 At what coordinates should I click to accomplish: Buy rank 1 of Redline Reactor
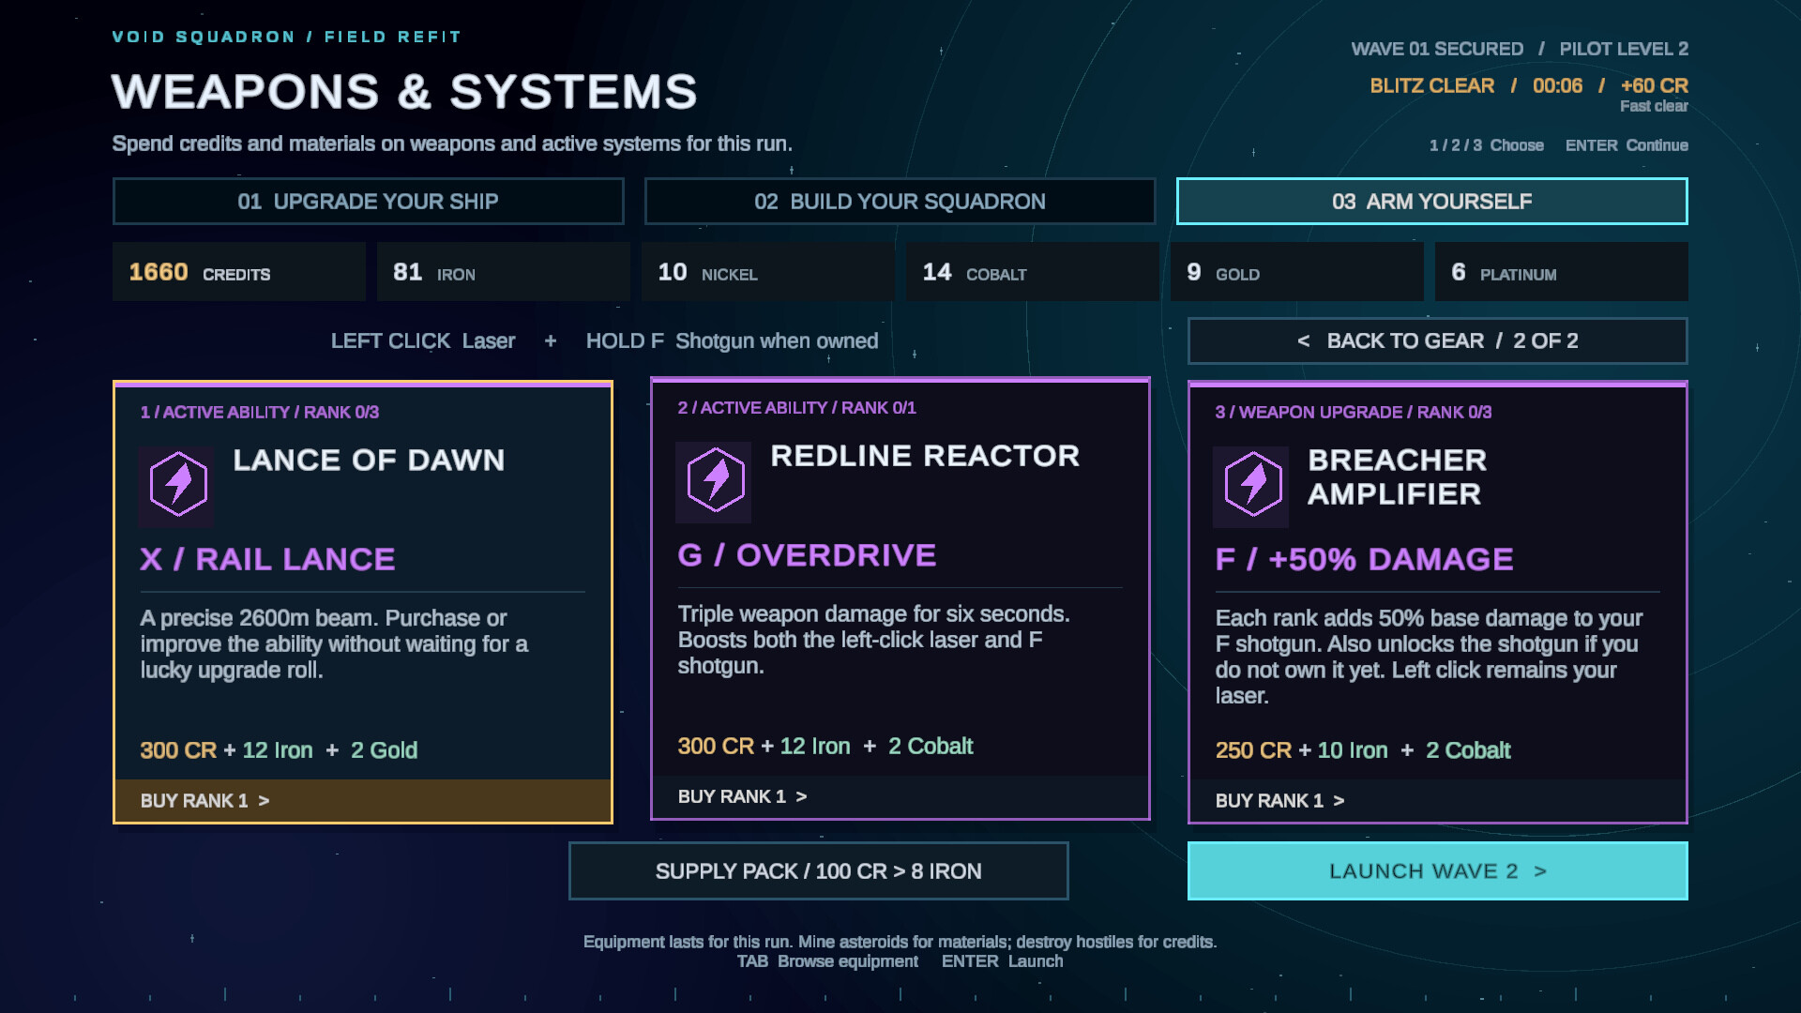pos(900,796)
